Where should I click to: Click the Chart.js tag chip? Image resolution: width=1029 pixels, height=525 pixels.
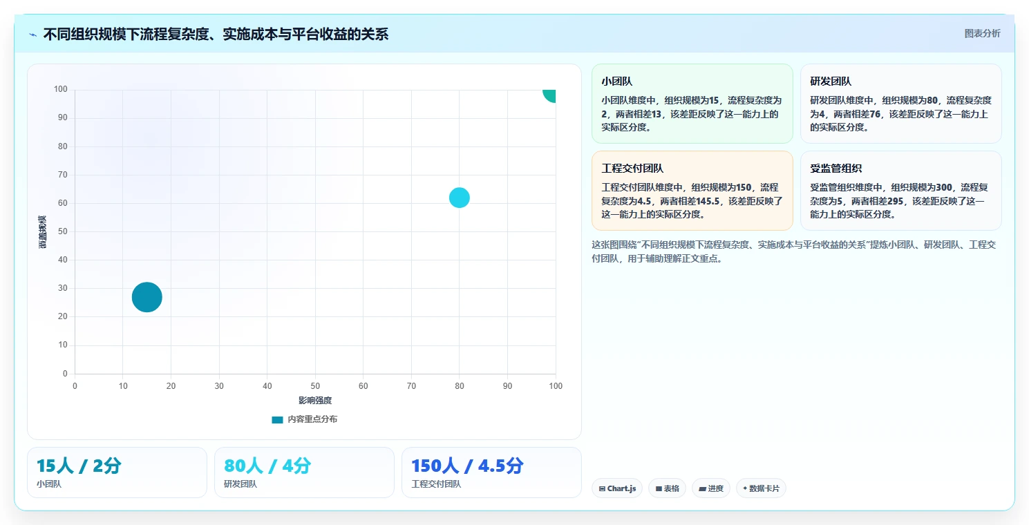(x=617, y=488)
